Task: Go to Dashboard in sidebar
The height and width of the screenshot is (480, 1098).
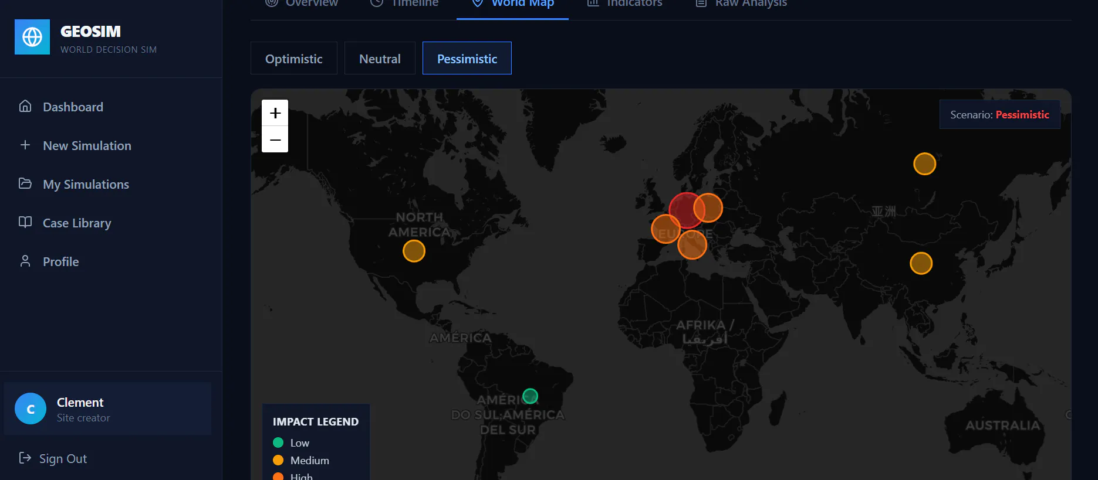Action: click(73, 107)
